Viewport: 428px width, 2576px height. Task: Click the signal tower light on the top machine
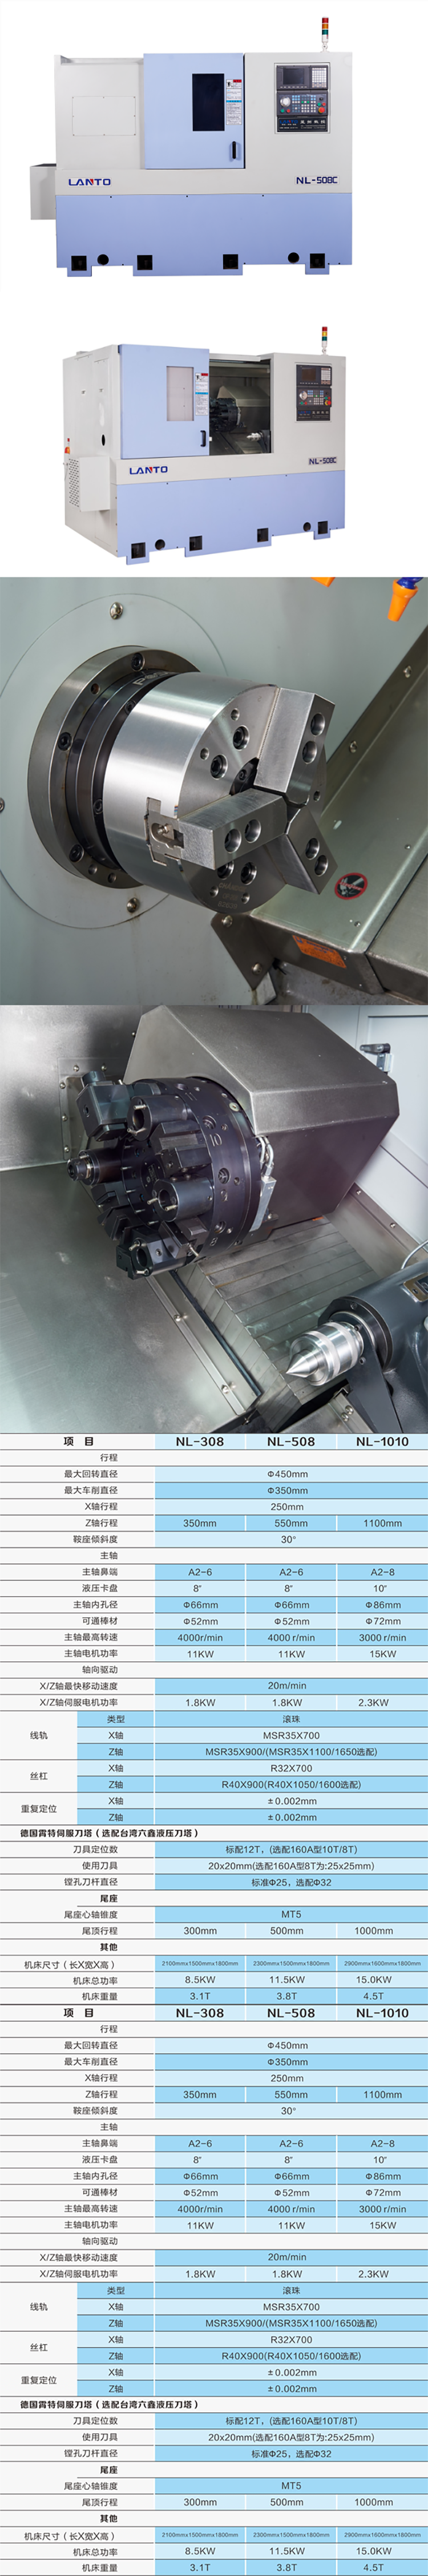point(324,32)
